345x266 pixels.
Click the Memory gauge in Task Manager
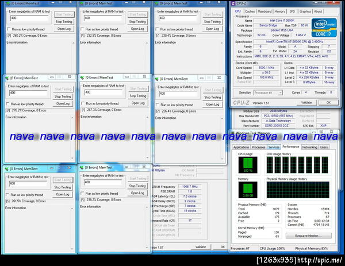(248, 190)
